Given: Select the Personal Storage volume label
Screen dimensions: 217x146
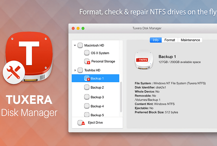Looking at the screenshot, I should [103, 61].
